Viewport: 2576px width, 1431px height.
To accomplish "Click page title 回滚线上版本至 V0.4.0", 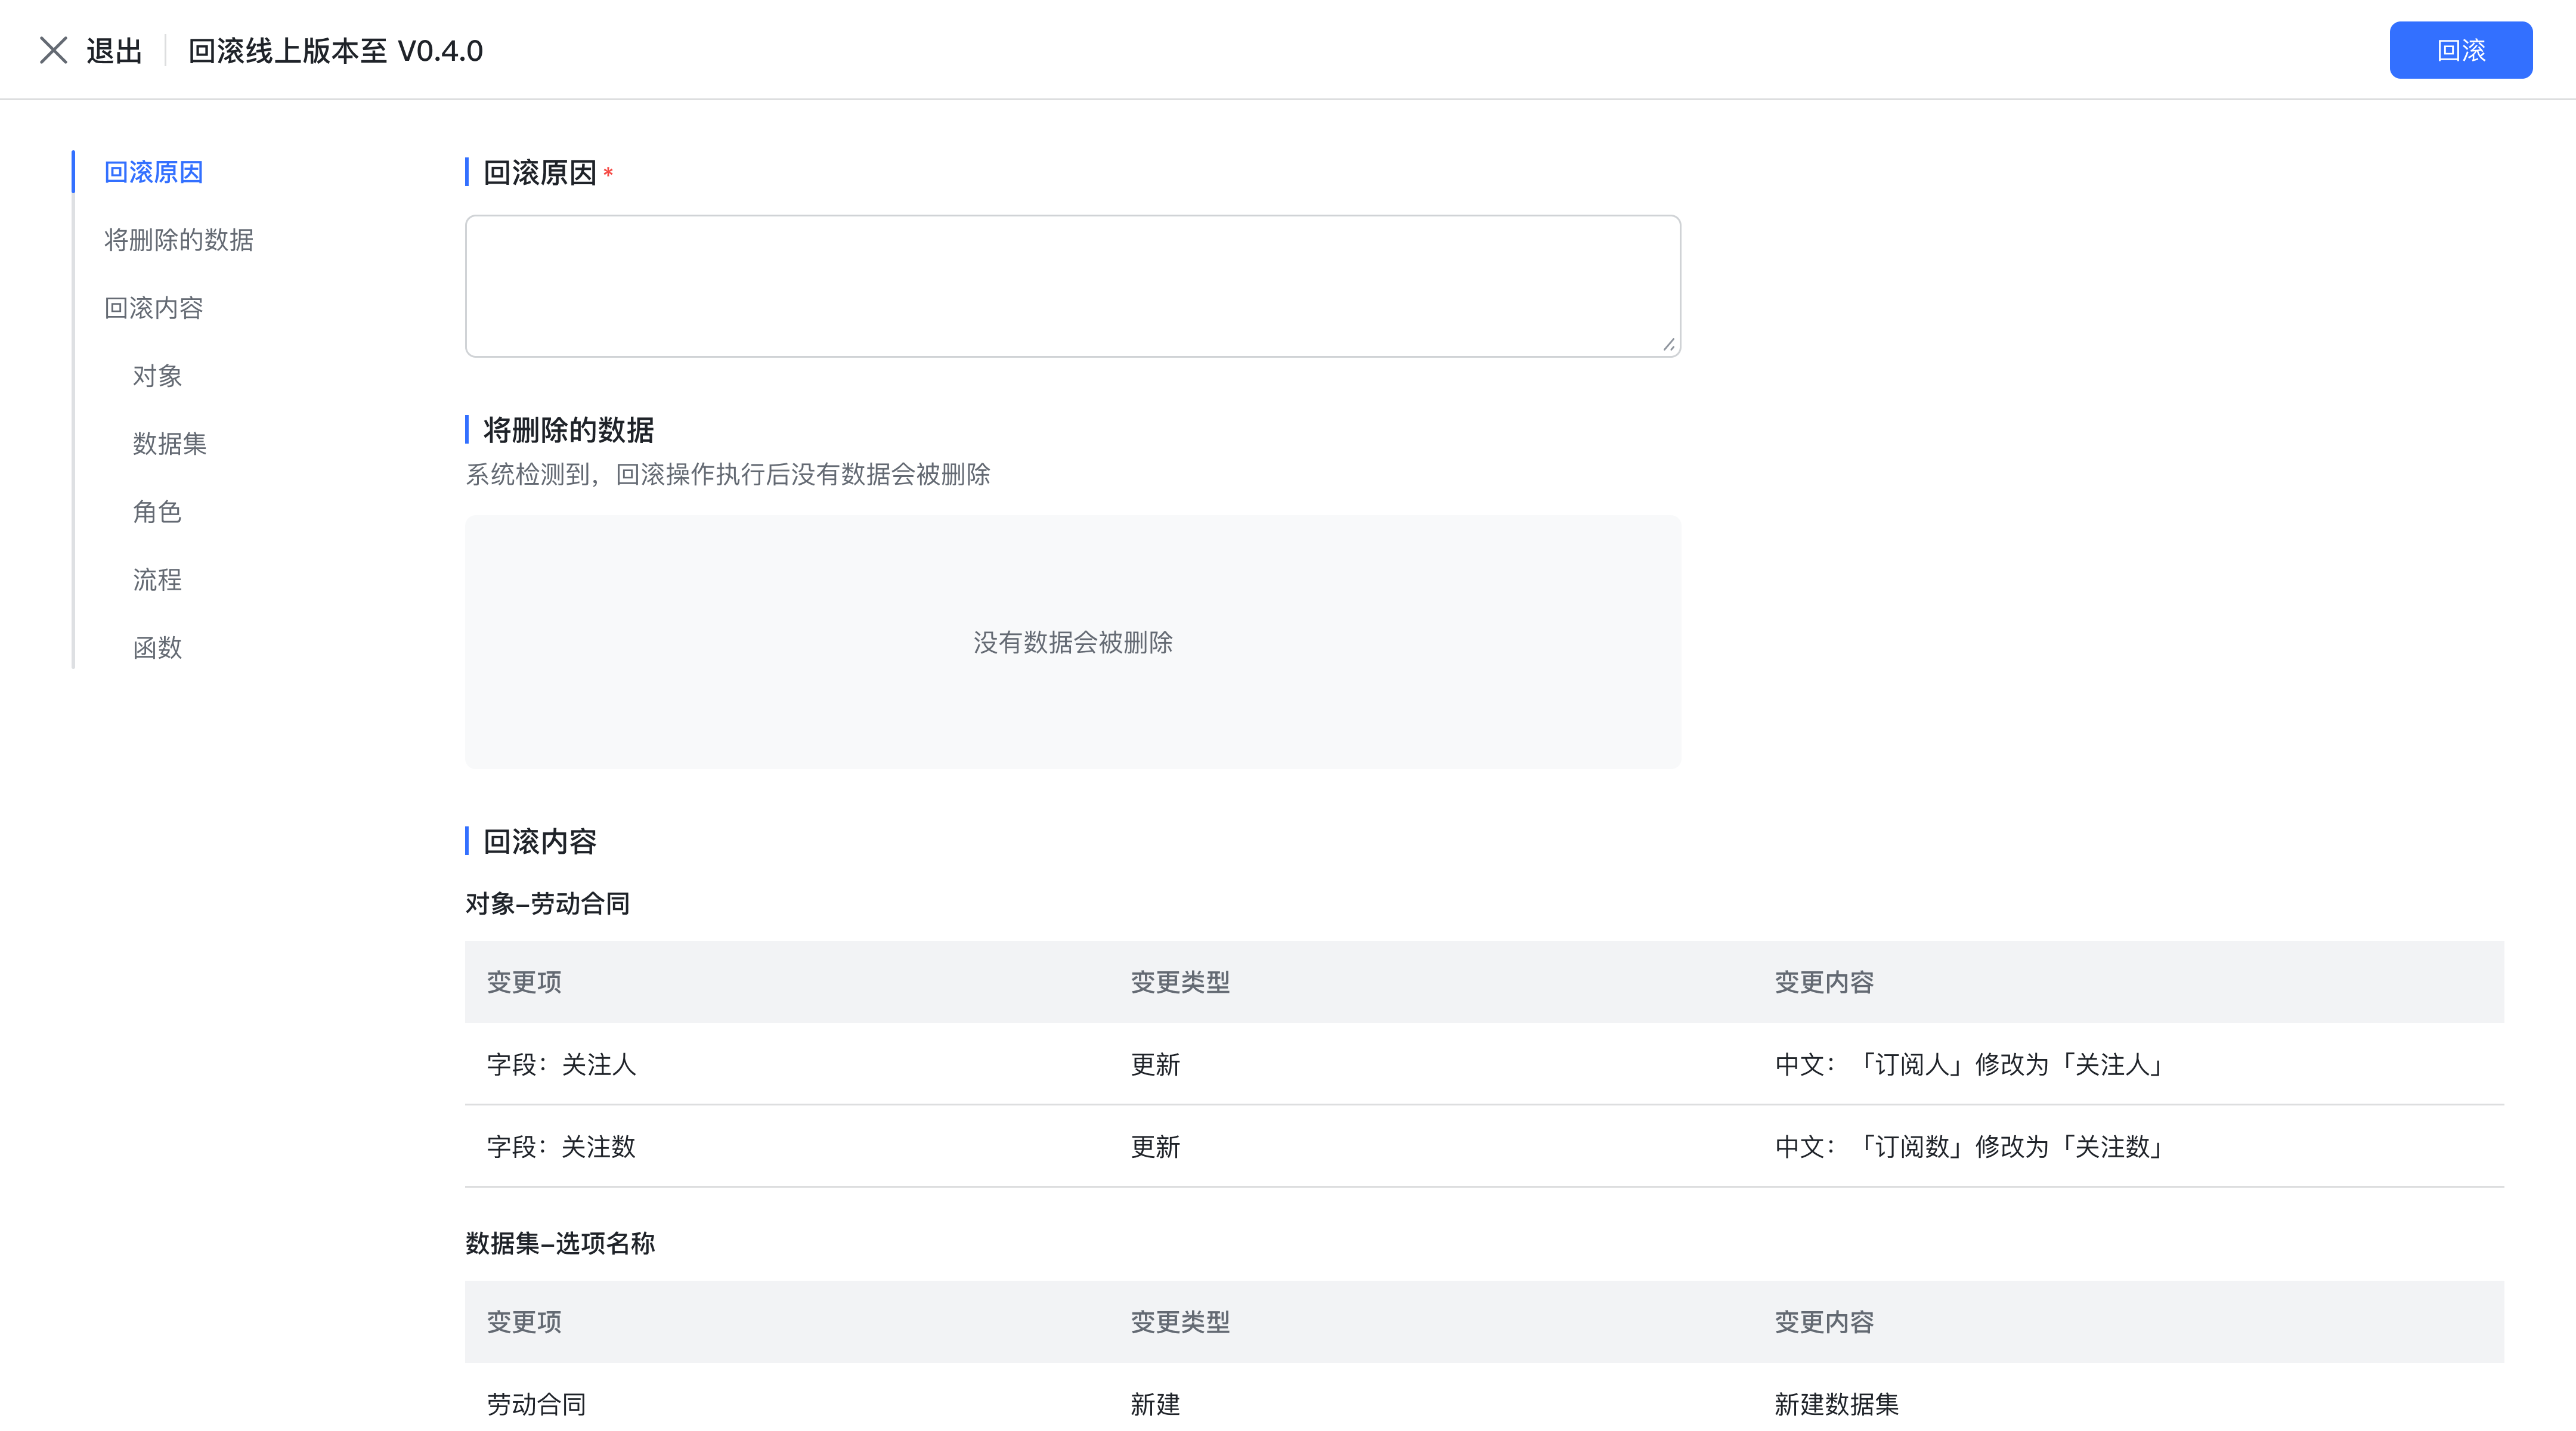I will (x=336, y=50).
